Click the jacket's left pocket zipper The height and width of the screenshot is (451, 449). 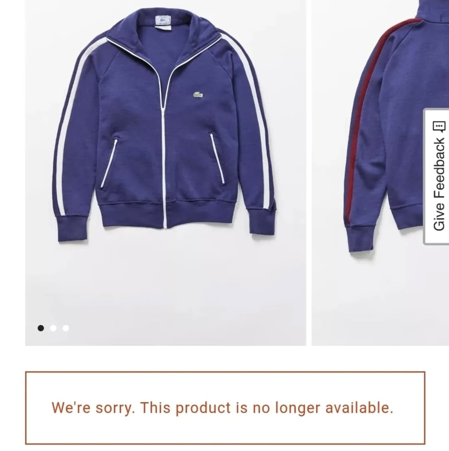(x=109, y=163)
